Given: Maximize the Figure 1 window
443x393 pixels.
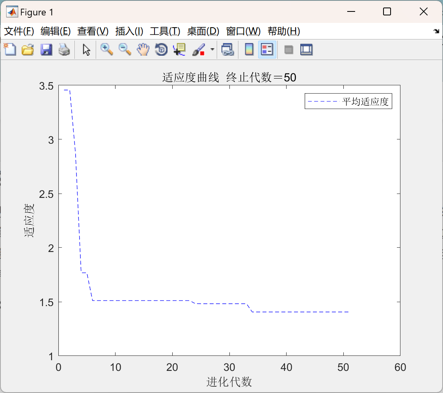Looking at the screenshot, I should [x=387, y=11].
